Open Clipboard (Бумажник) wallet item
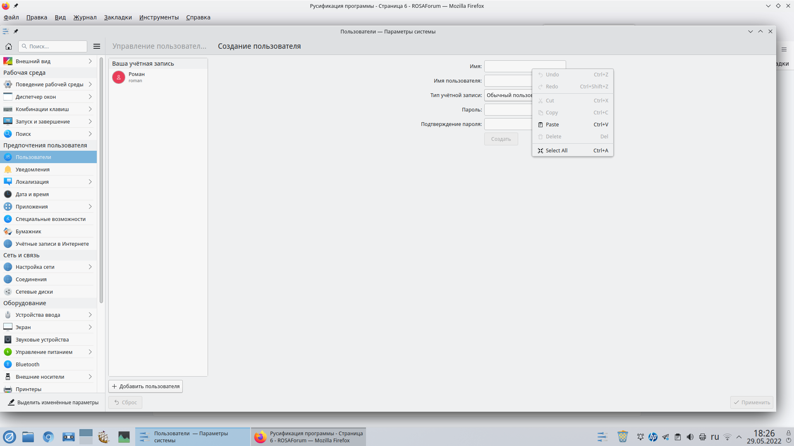 pyautogui.click(x=28, y=231)
